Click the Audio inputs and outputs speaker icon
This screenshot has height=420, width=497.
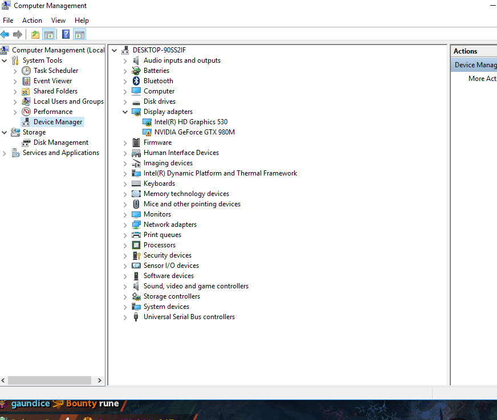tap(136, 60)
